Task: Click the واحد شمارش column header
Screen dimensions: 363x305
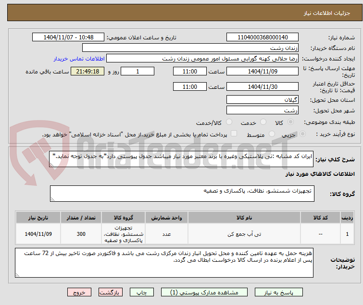Action: coord(167,218)
